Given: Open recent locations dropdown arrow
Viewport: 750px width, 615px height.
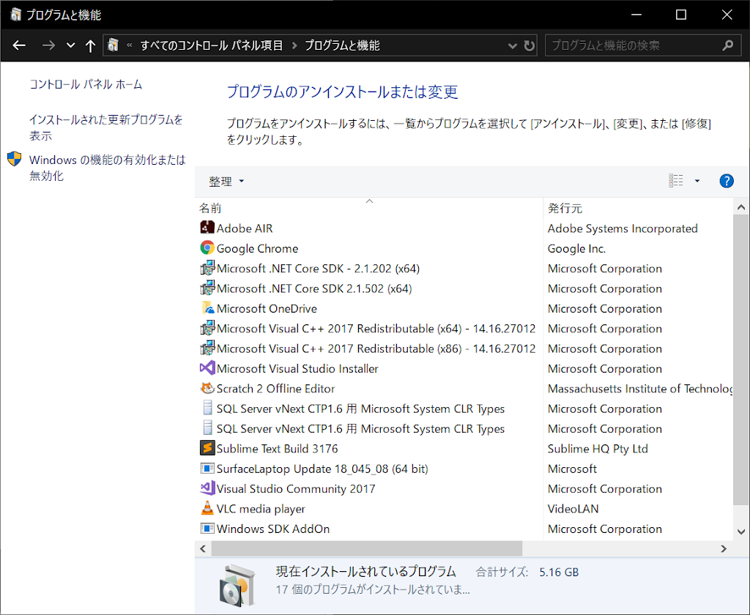Looking at the screenshot, I should 71,45.
